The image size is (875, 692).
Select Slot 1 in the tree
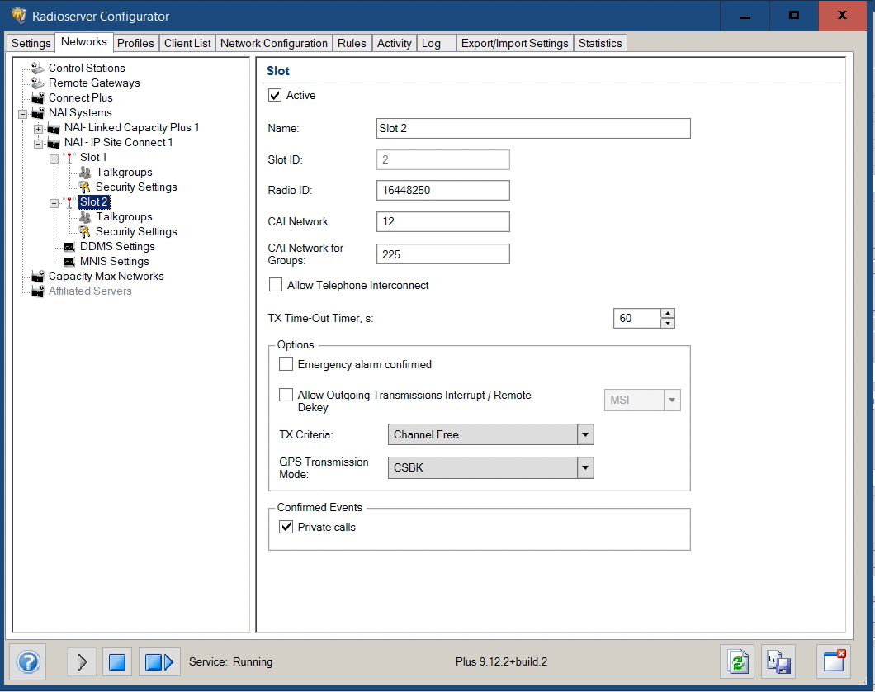(93, 158)
